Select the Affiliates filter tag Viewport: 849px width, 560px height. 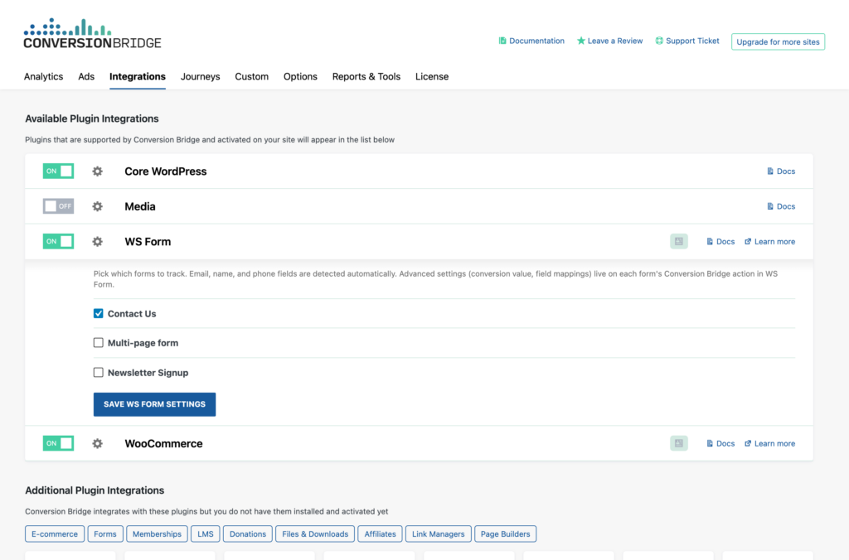point(380,534)
